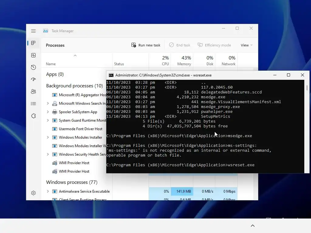This screenshot has height=233, width=311.
Task: Open the View dropdown
Action: pos(247,45)
